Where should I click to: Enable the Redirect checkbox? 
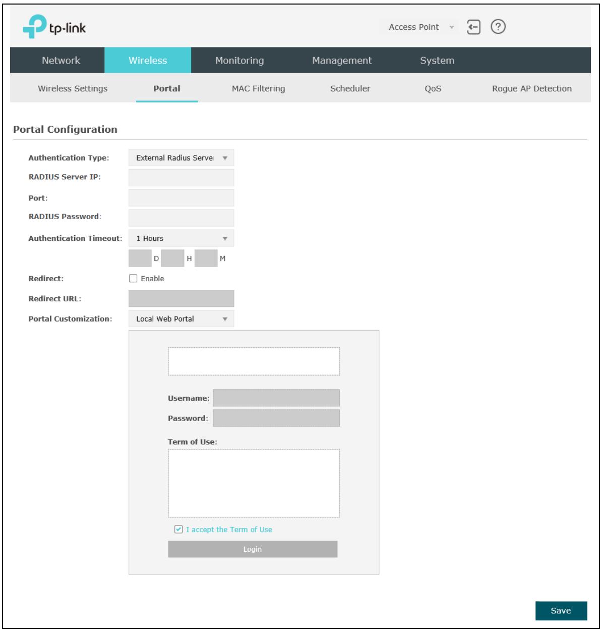(134, 278)
